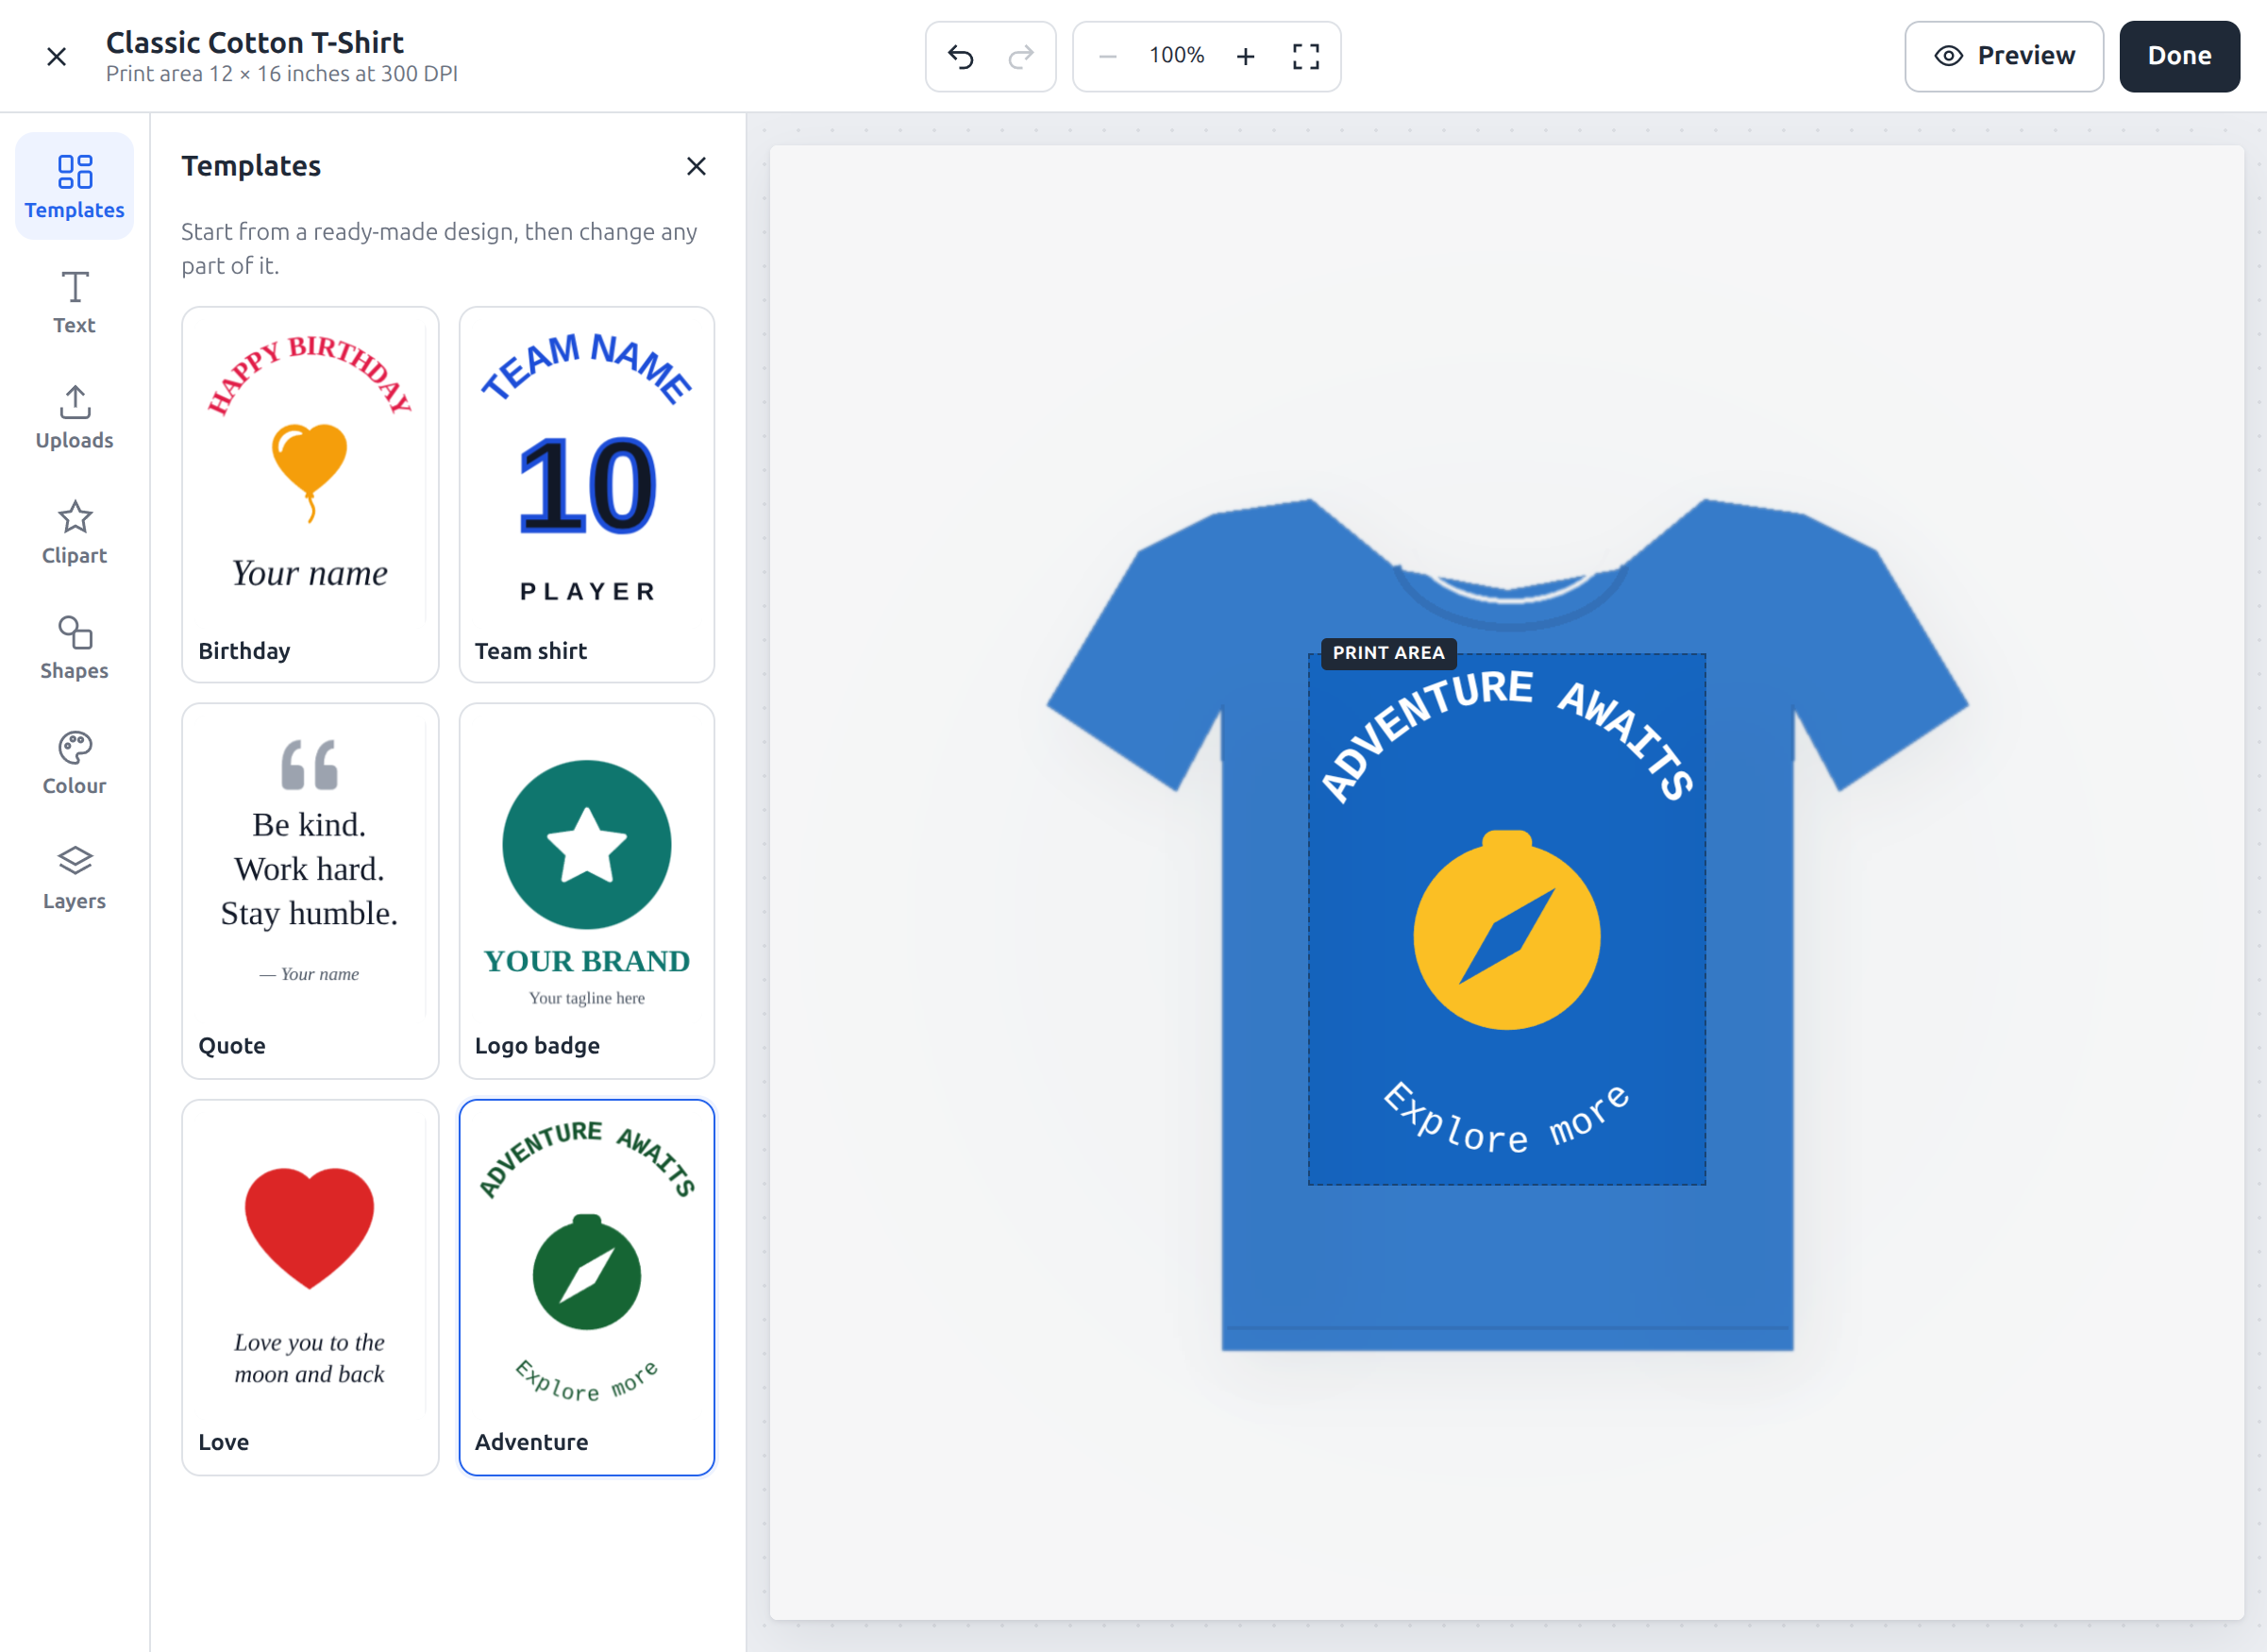This screenshot has height=1652, width=2267.
Task: Open the Shapes panel
Action: (74, 647)
